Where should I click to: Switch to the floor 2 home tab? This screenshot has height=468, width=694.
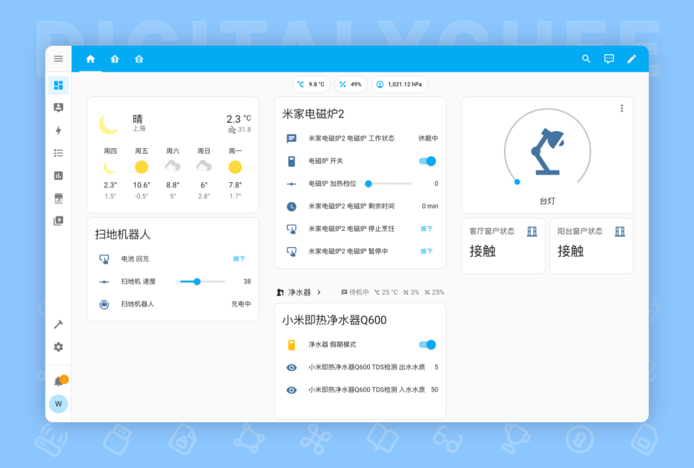(x=139, y=59)
